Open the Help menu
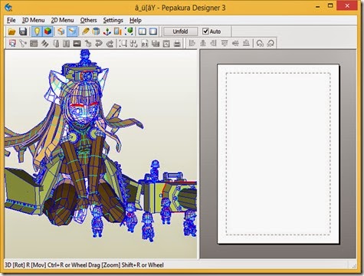This screenshot has width=364, height=276. [136, 20]
